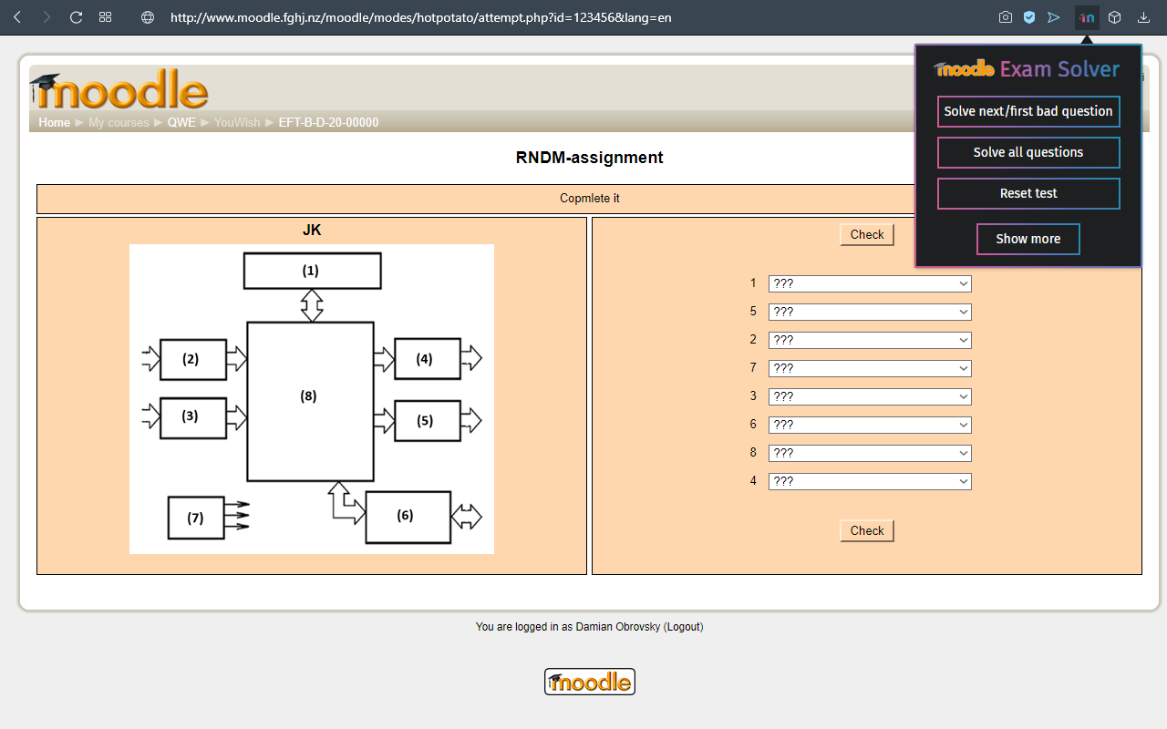
Task: Open the browser downloads icon
Action: click(1143, 17)
